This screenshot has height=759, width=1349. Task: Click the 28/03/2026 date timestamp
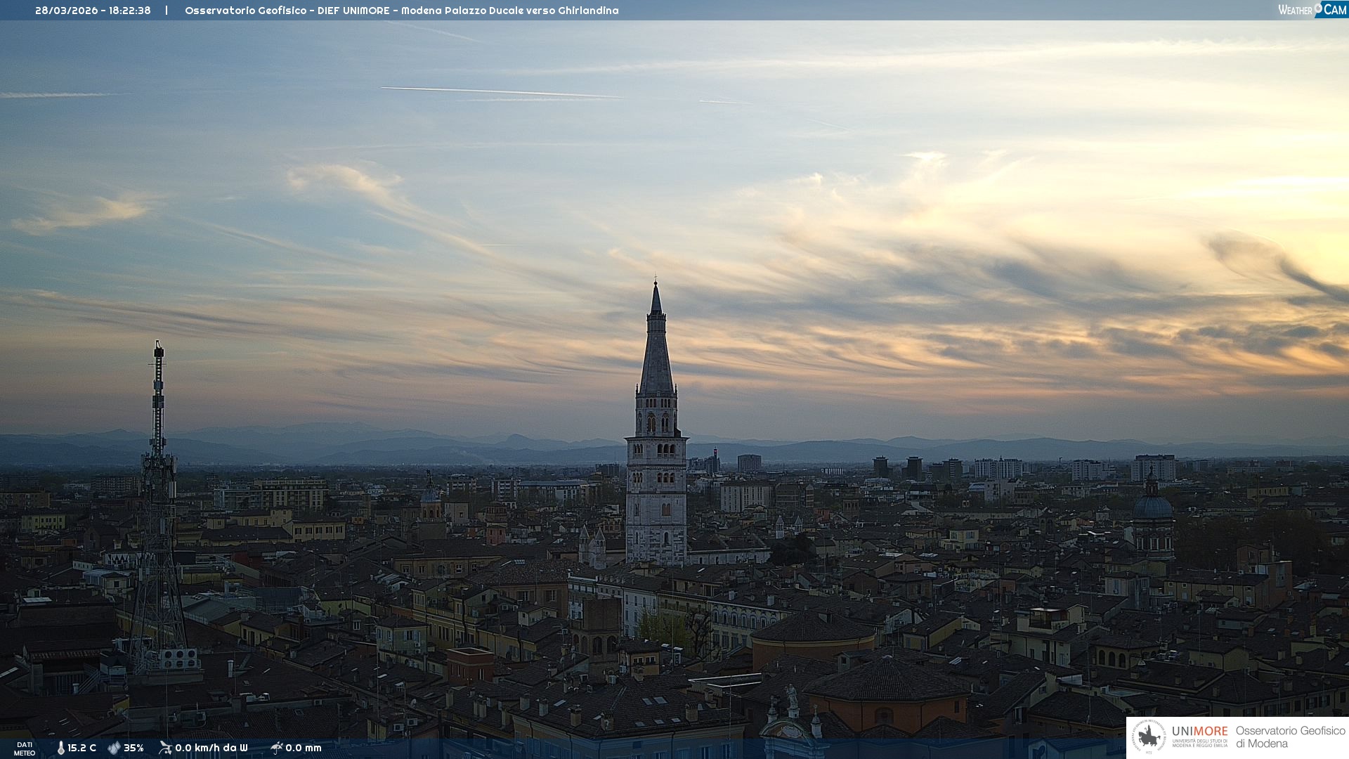66,11
